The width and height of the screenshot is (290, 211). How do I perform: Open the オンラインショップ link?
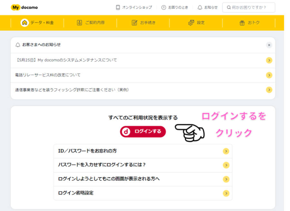[134, 7]
